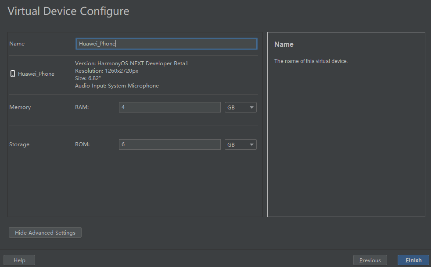Focus the Name input field
431x267 pixels.
[167, 44]
